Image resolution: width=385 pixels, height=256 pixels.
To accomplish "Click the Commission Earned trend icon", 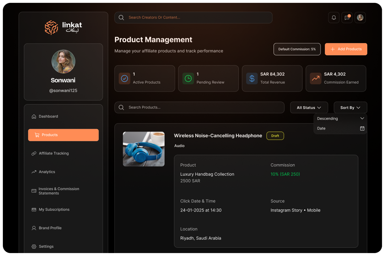I will (x=316, y=78).
